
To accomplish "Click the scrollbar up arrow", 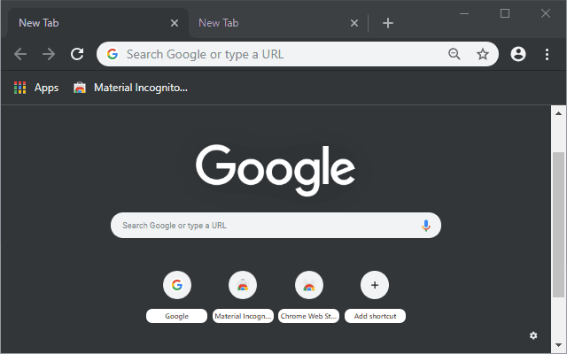I will click(558, 113).
